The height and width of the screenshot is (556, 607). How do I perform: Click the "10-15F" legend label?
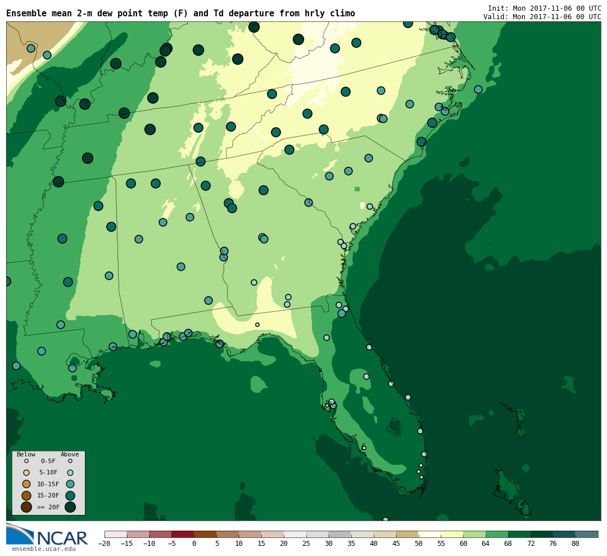[48, 485]
